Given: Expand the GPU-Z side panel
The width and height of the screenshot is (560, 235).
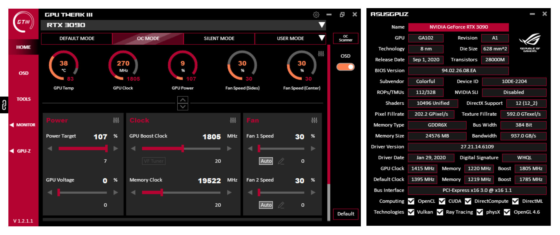Looking at the screenshot, I should coord(20,151).
